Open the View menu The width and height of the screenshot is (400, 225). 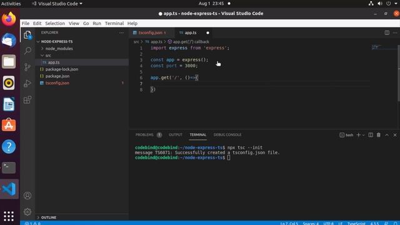click(74, 24)
